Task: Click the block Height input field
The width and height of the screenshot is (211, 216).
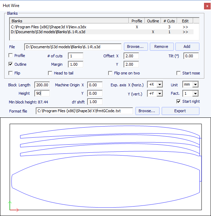Action: coord(42,93)
